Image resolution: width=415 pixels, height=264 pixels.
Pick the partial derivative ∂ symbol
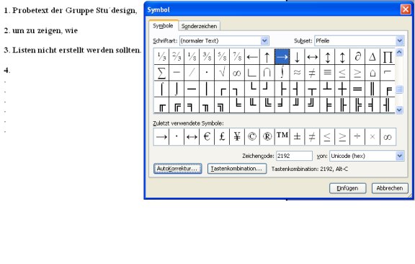point(357,57)
